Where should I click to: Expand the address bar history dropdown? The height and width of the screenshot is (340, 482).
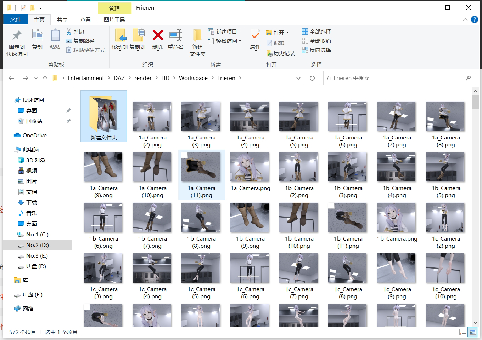298,78
